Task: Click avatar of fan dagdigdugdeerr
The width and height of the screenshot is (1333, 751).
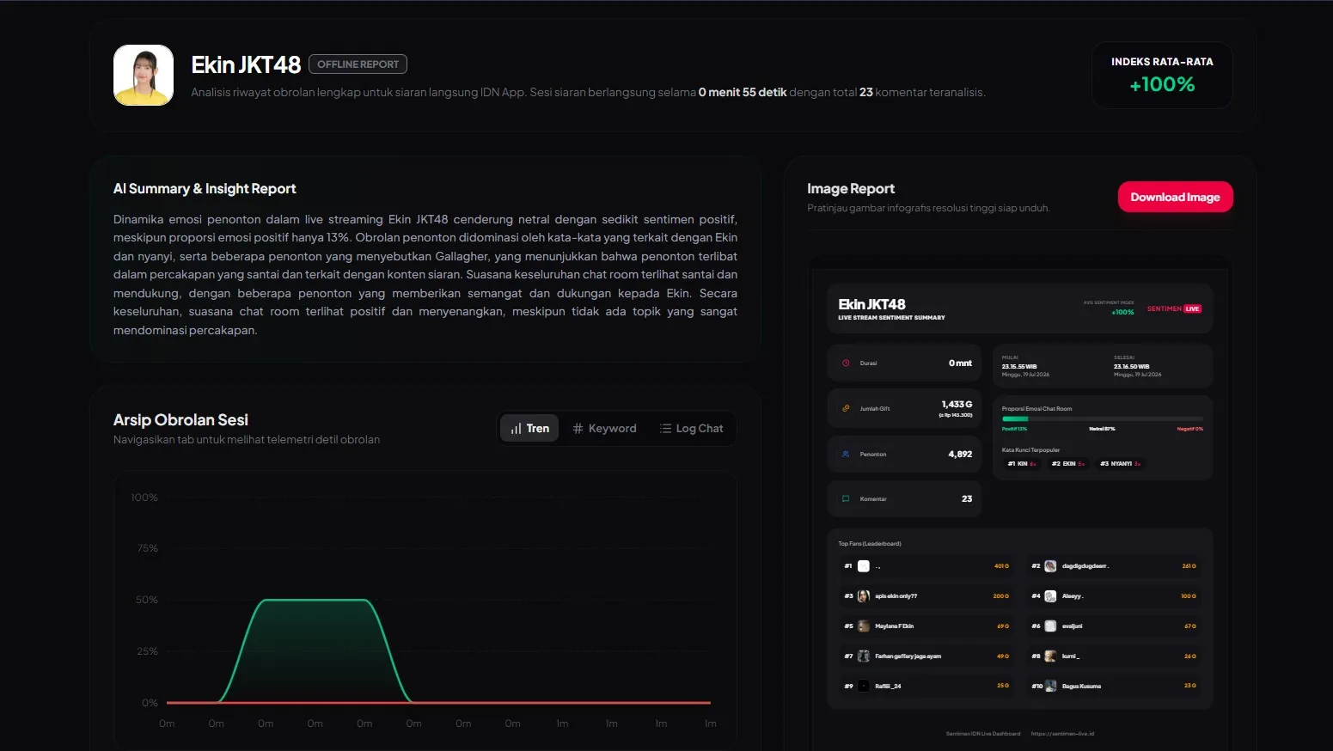Action: 1050,566
